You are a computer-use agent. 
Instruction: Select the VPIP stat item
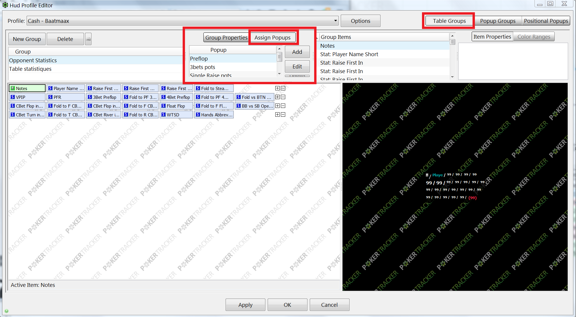(x=27, y=97)
